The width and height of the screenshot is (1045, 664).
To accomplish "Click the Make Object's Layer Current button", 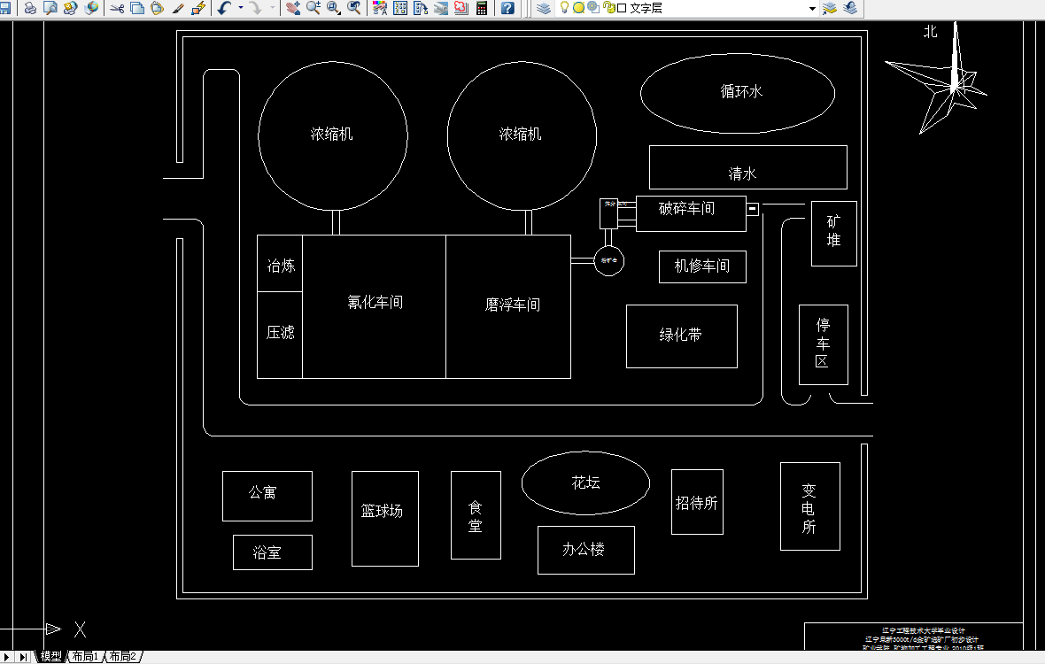I will [830, 9].
